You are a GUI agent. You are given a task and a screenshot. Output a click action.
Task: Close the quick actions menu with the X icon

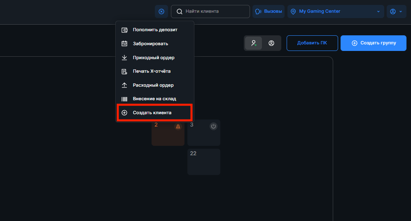(161, 12)
